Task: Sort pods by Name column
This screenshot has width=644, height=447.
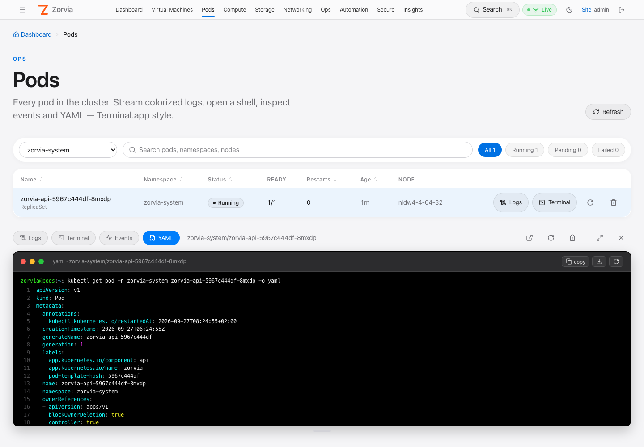Action: [32, 180]
